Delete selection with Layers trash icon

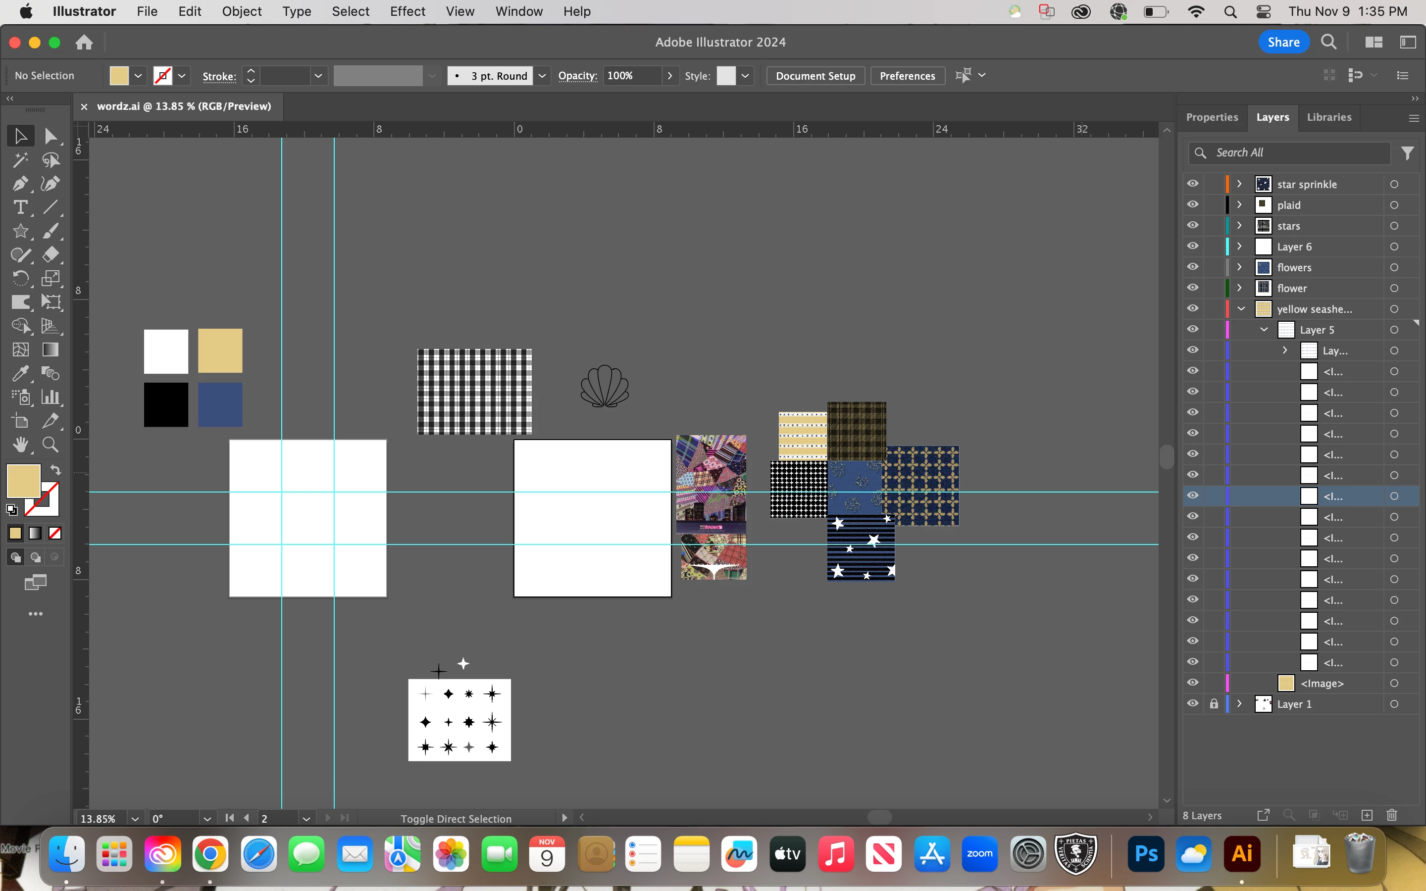pos(1392,815)
